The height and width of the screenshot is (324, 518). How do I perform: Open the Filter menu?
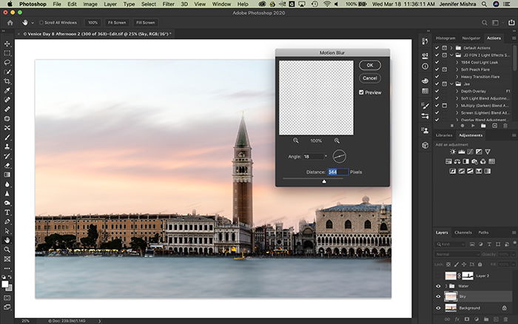point(168,4)
